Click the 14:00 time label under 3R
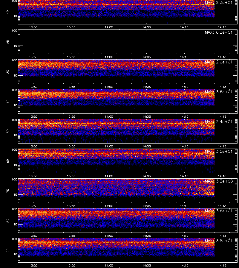Image resolution: width=239 pixels, height=268 pixels. click(x=109, y=87)
